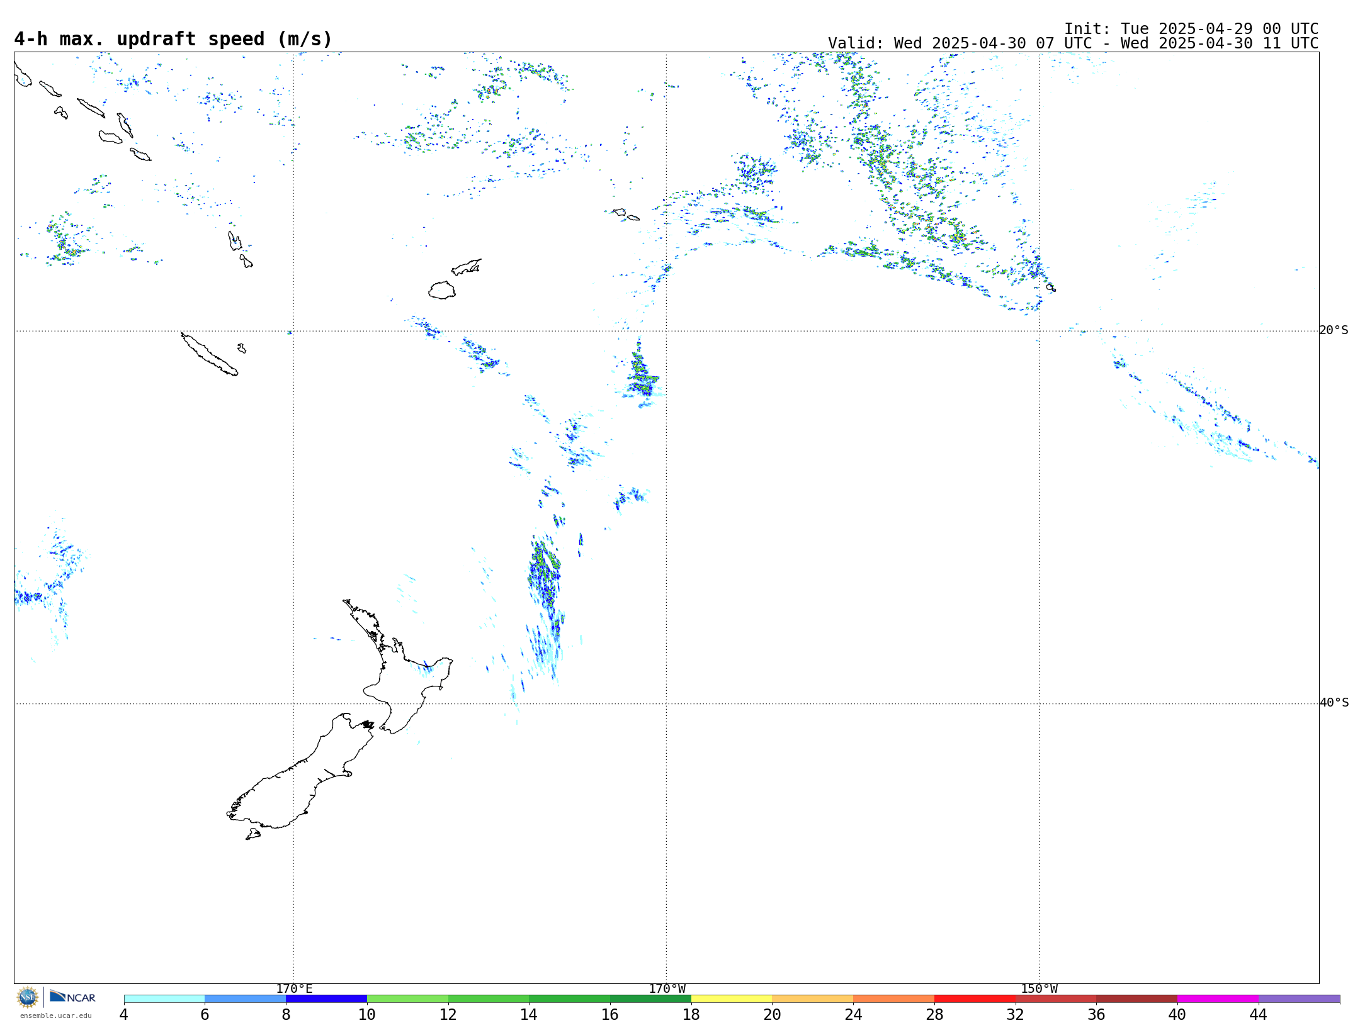The height and width of the screenshot is (1023, 1360).
Task: Click the colorbar tick label 32
Action: pos(1016,1015)
